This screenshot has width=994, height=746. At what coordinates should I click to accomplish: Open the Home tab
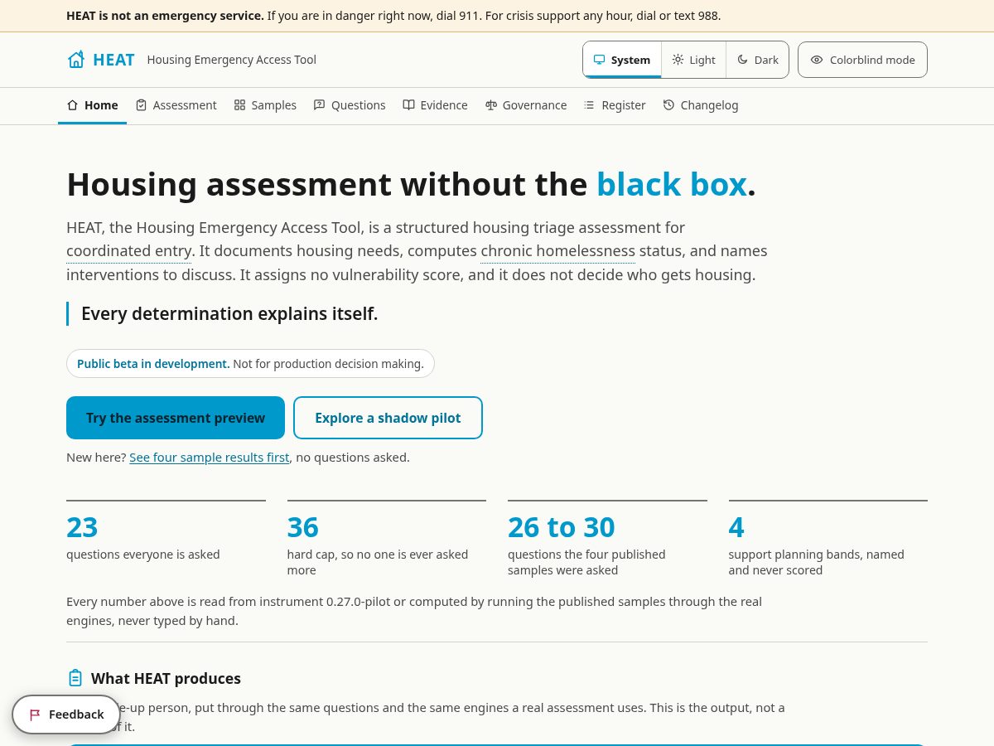pos(92,105)
